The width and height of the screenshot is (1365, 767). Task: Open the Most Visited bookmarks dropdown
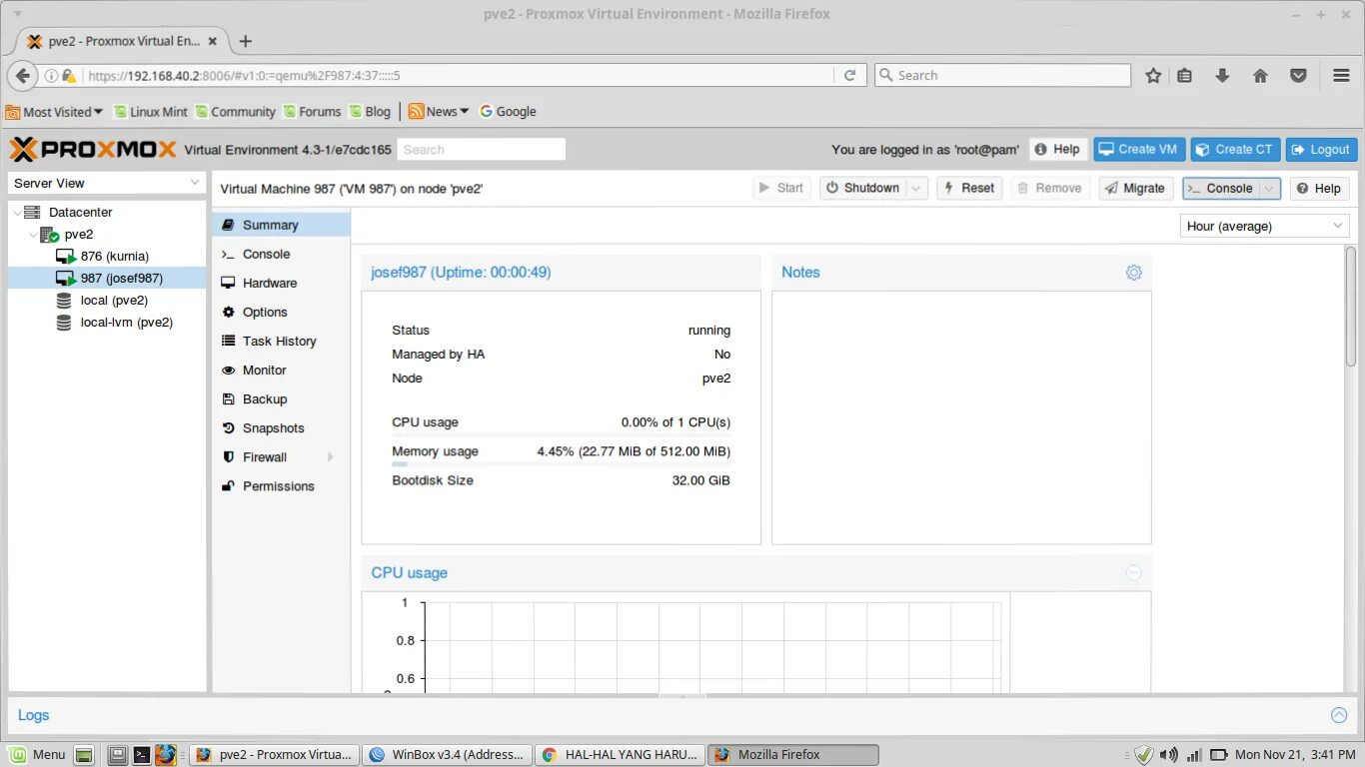(x=54, y=112)
